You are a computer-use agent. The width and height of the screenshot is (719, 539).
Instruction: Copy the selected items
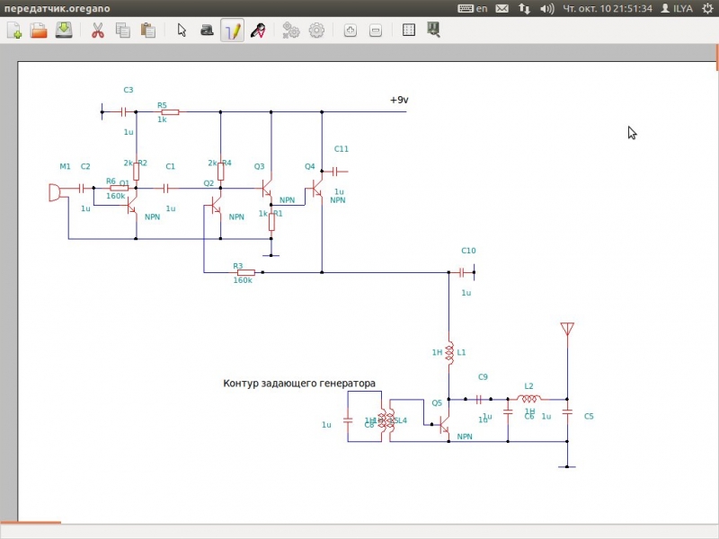pyautogui.click(x=123, y=31)
